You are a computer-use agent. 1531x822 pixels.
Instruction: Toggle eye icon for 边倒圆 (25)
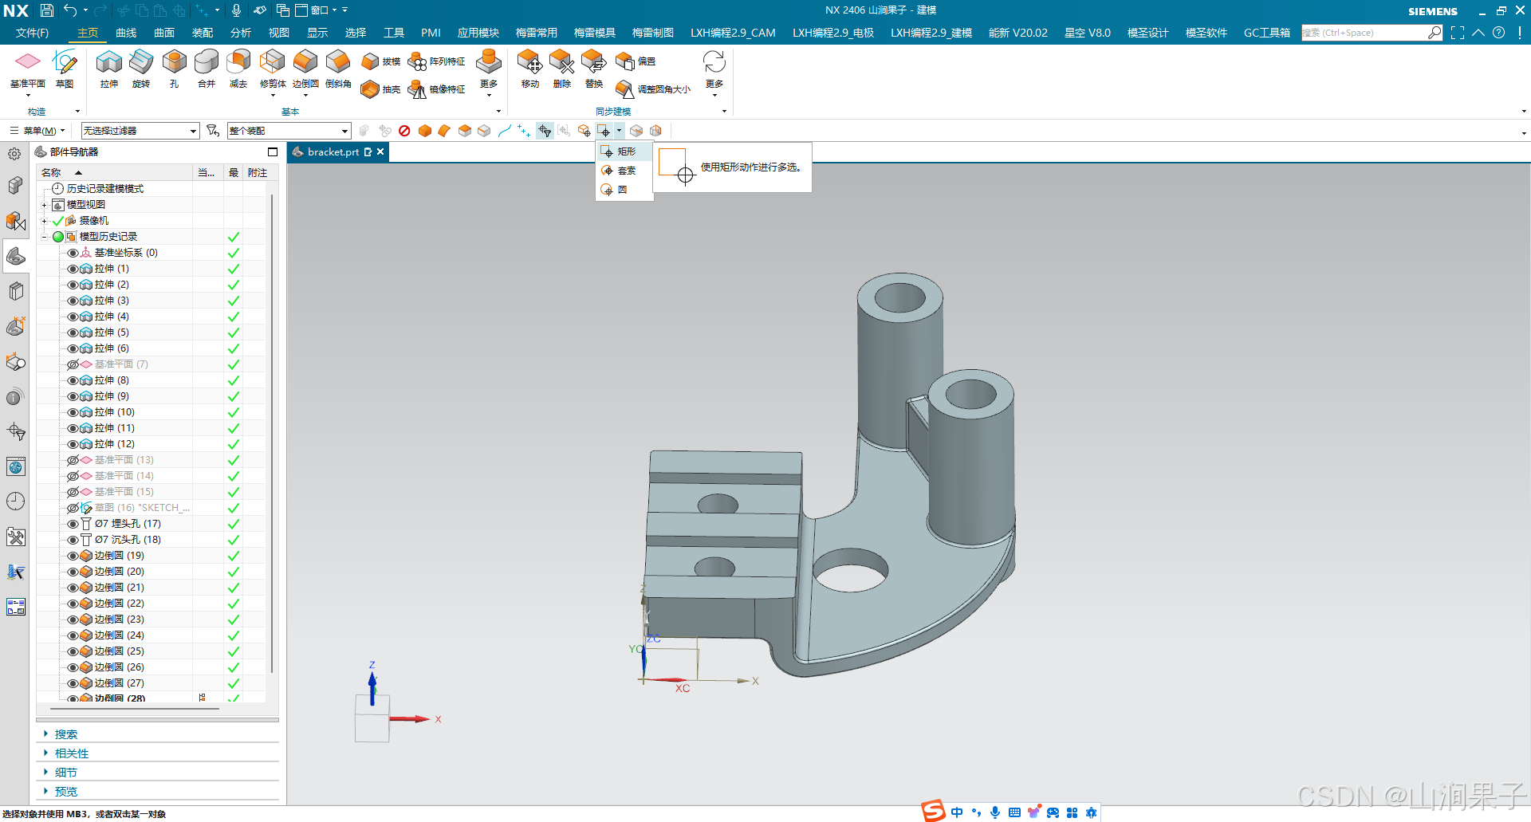[73, 651]
